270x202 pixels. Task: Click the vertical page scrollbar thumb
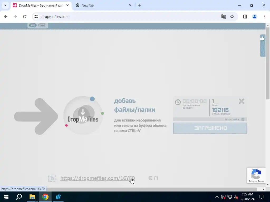268,63
